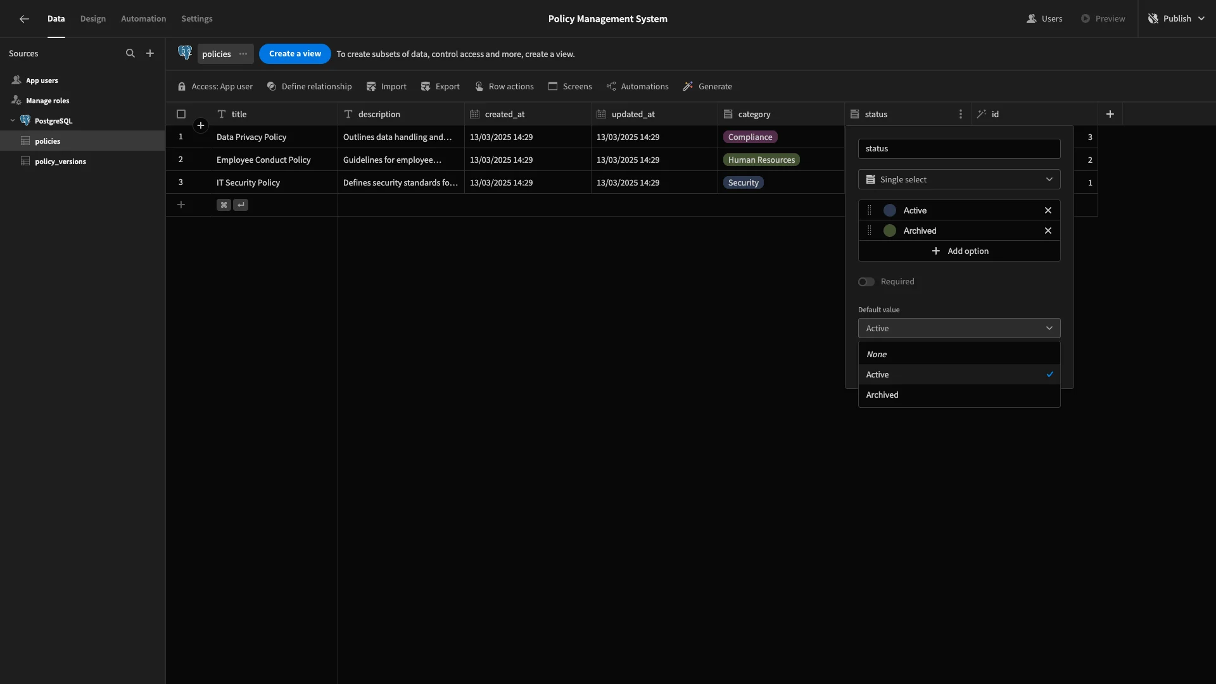The width and height of the screenshot is (1216, 684).
Task: Open the Single select type dropdown
Action: (959, 180)
